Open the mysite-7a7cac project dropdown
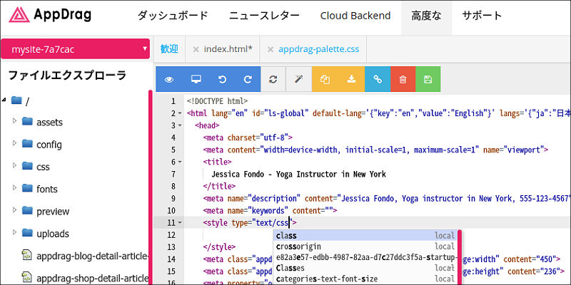Viewport: 571px width, 285px height. (76, 48)
